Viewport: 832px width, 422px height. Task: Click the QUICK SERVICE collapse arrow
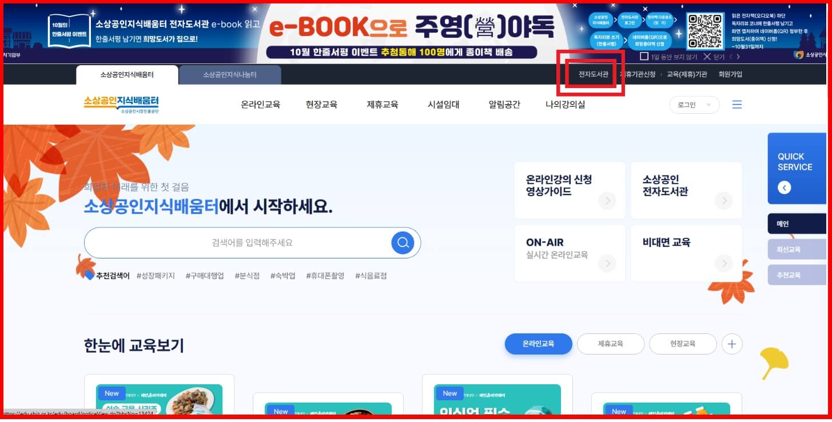point(784,187)
